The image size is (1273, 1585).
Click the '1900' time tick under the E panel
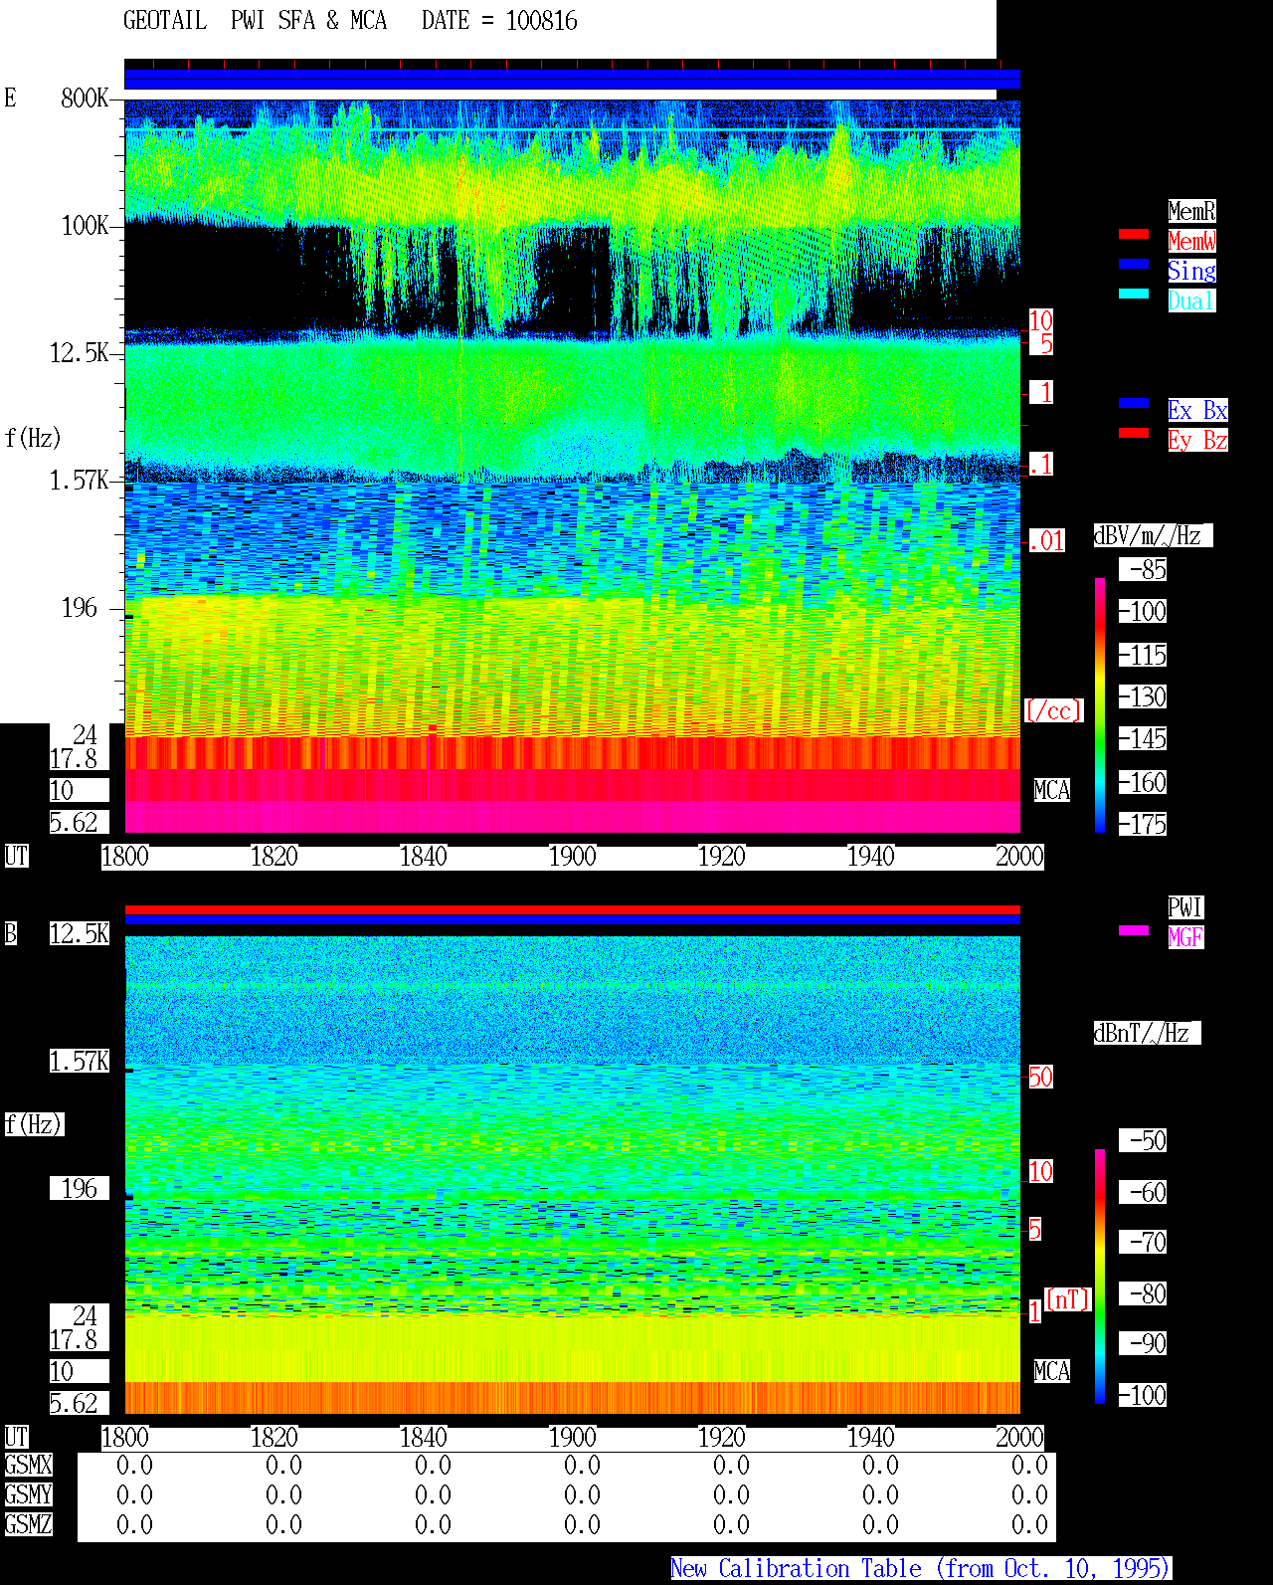click(x=573, y=856)
